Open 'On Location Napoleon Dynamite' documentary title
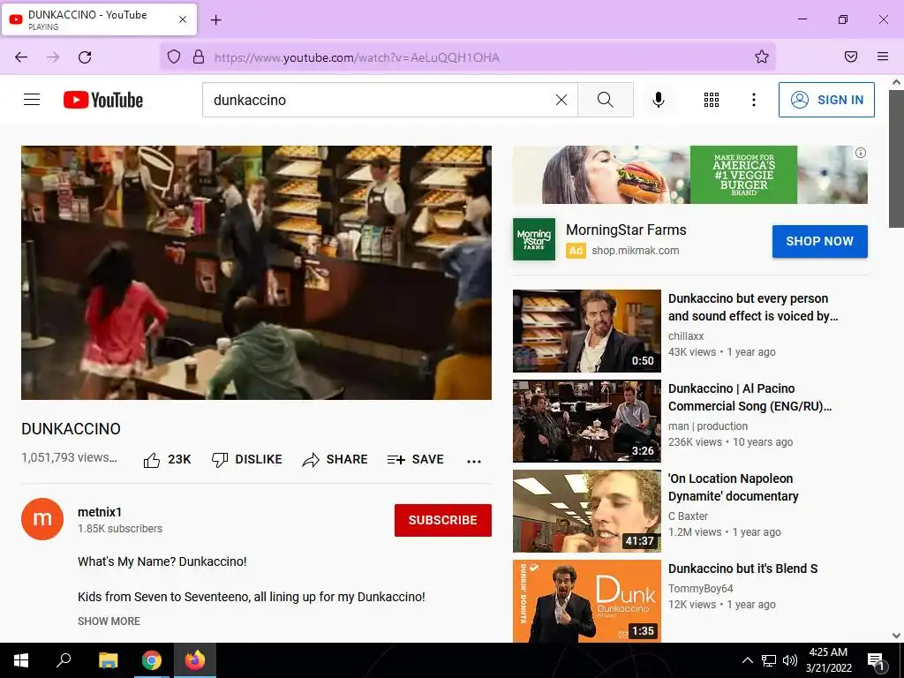The image size is (904, 678). [x=734, y=487]
